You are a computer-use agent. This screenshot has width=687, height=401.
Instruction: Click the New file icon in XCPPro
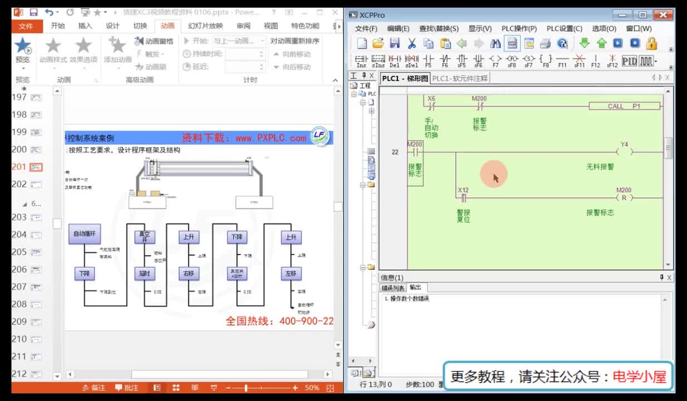coord(362,43)
